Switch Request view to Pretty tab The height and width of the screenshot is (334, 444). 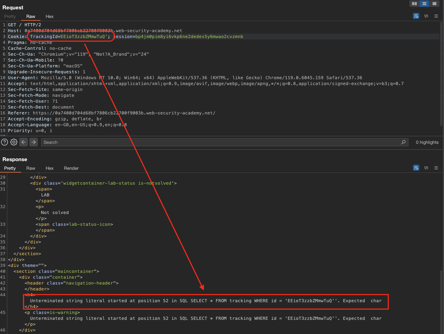click(x=10, y=17)
